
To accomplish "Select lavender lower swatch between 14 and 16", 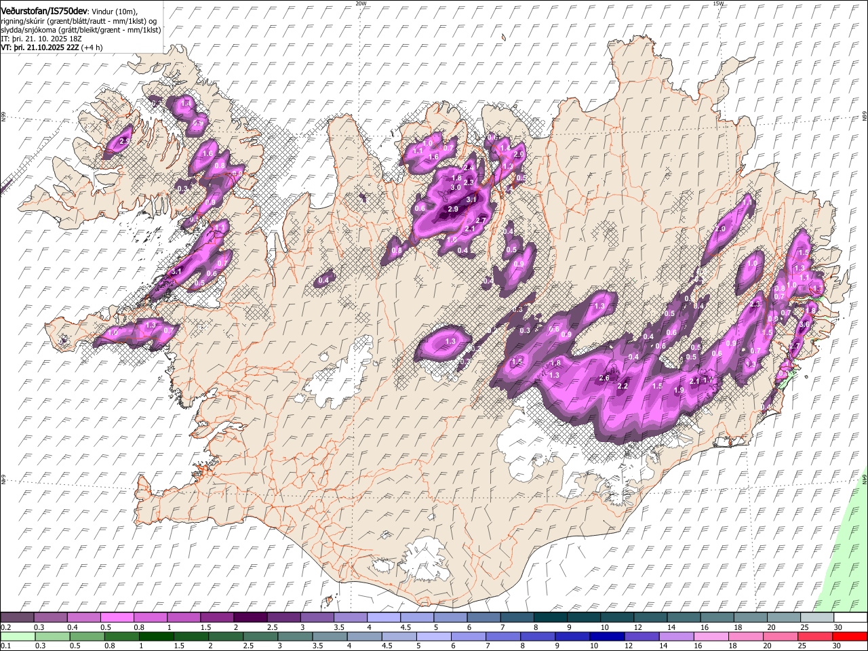I will (x=677, y=637).
